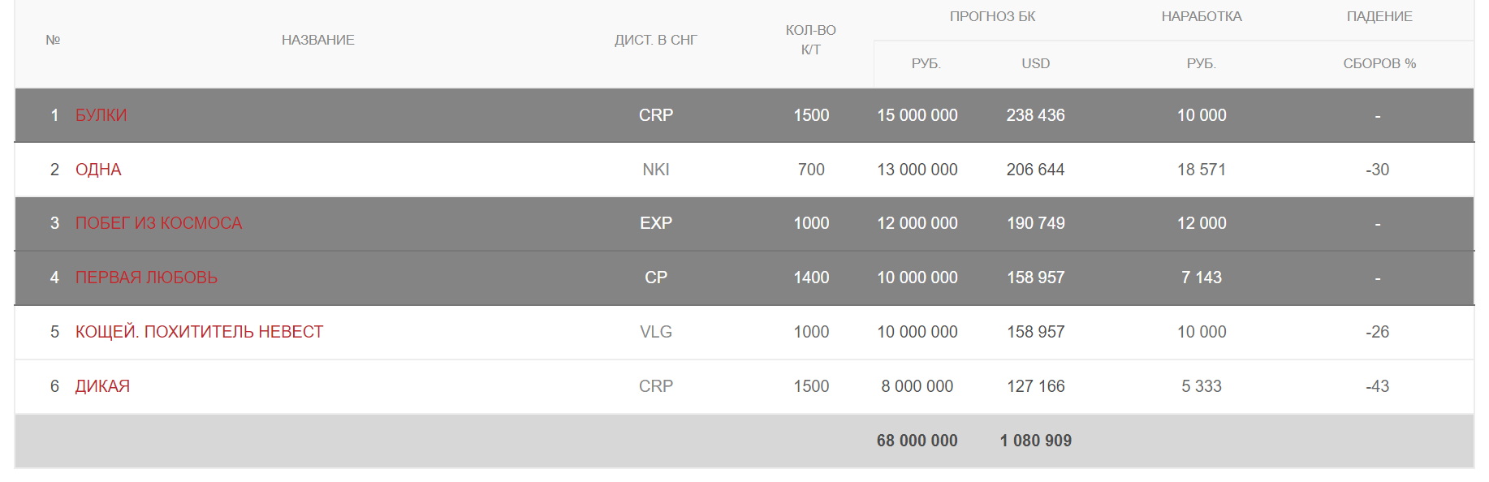Click the ПАДЕНИЕ column header
This screenshot has width=1489, height=482.
[1379, 16]
